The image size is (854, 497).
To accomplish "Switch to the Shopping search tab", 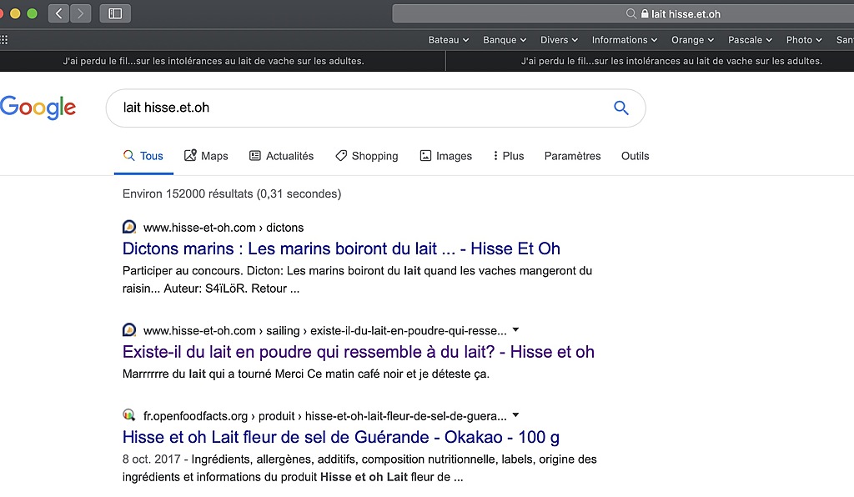I will pos(367,156).
